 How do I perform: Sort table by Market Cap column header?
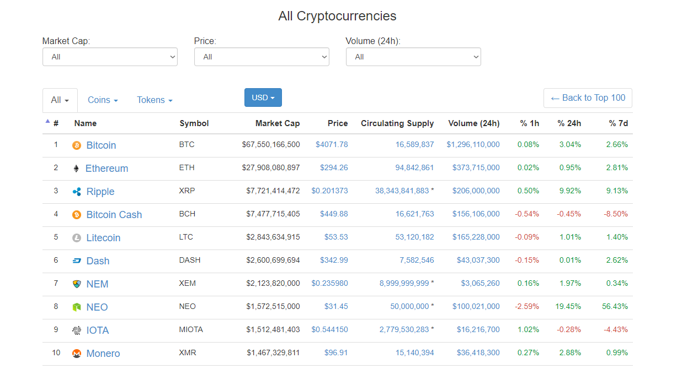pyautogui.click(x=277, y=123)
